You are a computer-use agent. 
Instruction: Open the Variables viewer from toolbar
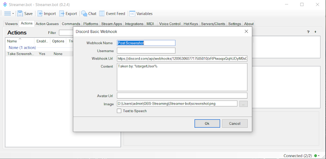tap(132, 14)
